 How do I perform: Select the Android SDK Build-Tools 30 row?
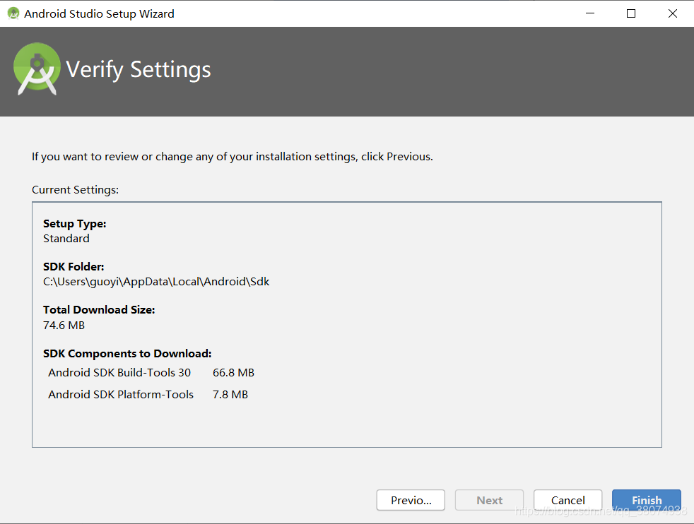pos(151,373)
